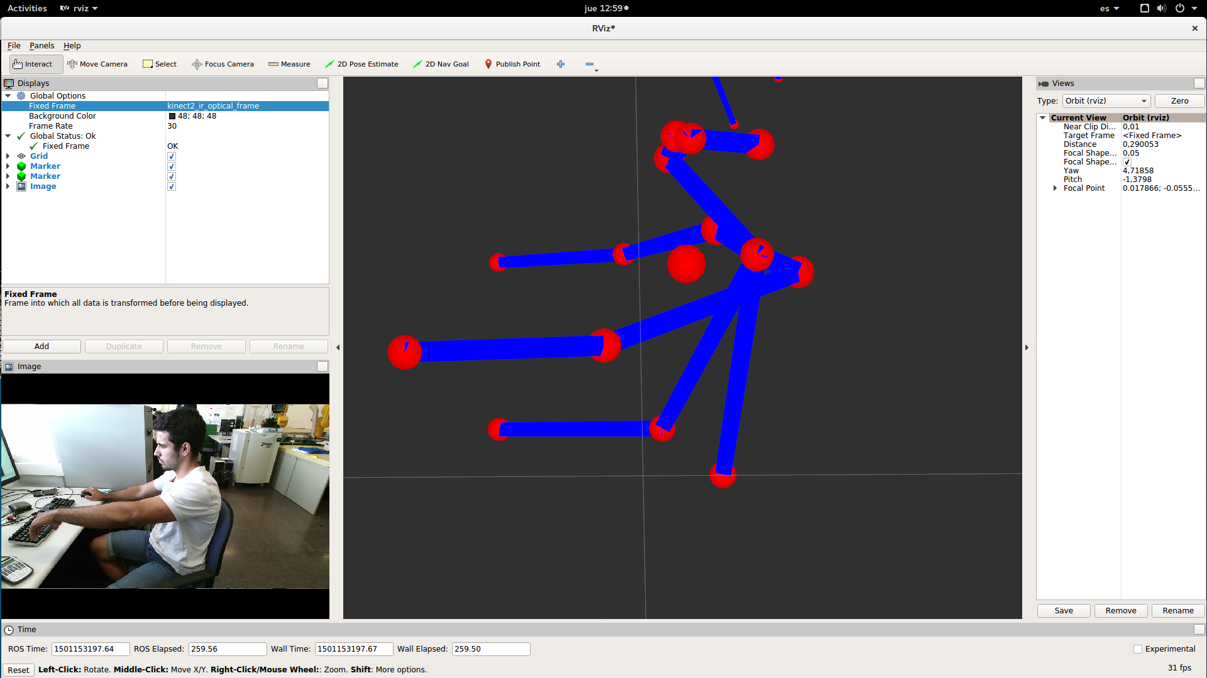Click the Add display button

[41, 347]
